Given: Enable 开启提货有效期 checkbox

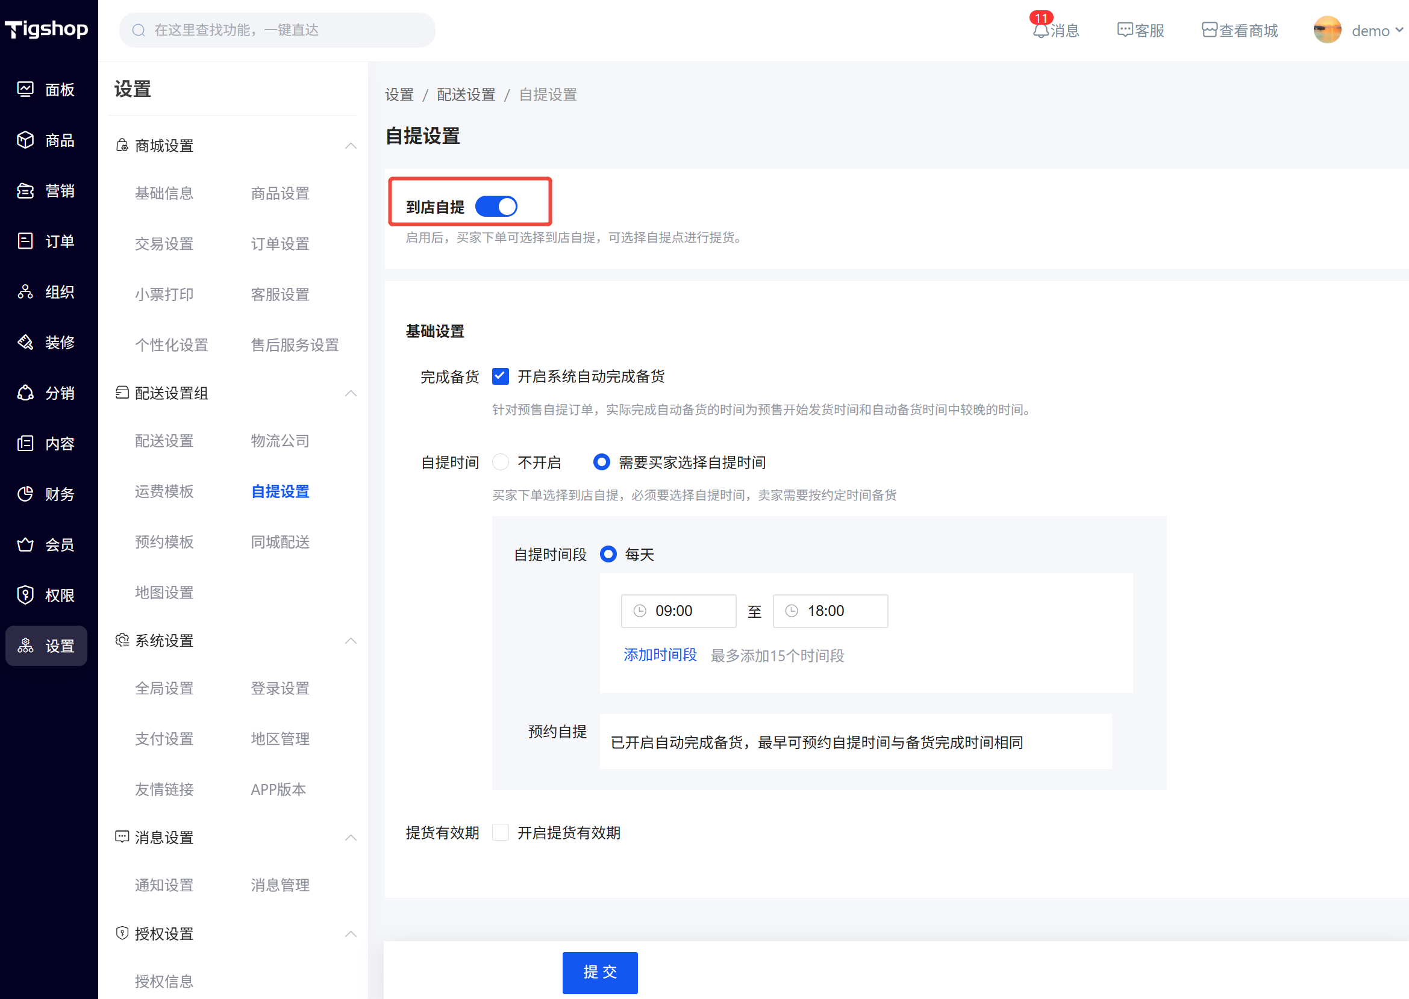Looking at the screenshot, I should click(500, 832).
